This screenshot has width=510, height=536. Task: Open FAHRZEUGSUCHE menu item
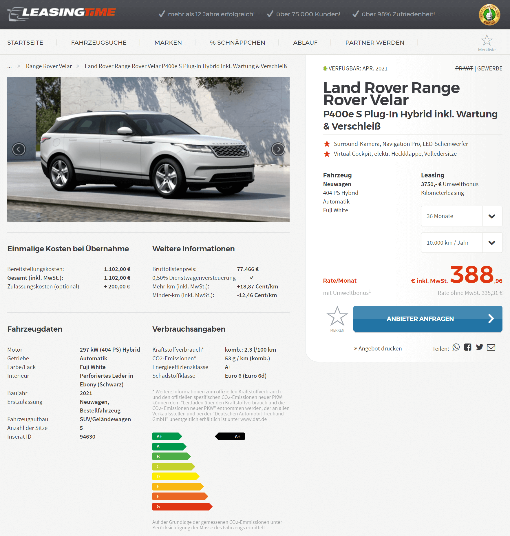pyautogui.click(x=99, y=43)
